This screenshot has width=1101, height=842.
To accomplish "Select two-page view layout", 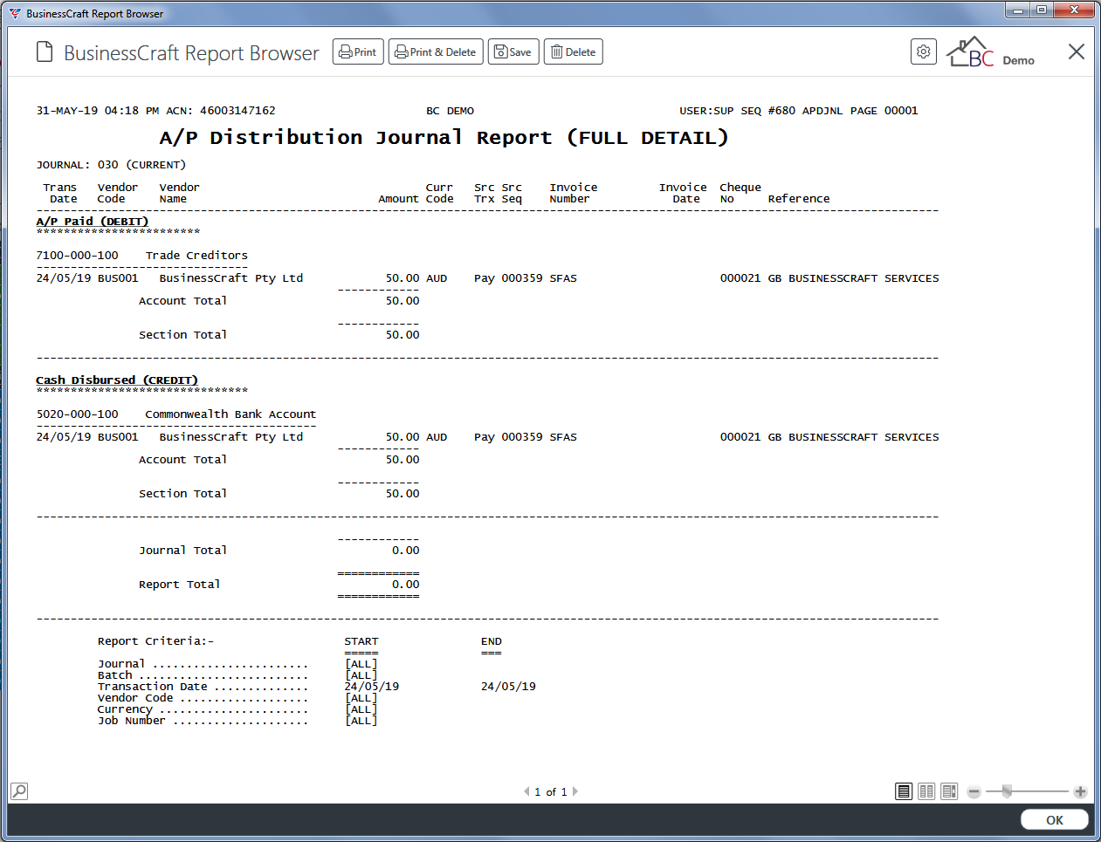I will coord(926,791).
